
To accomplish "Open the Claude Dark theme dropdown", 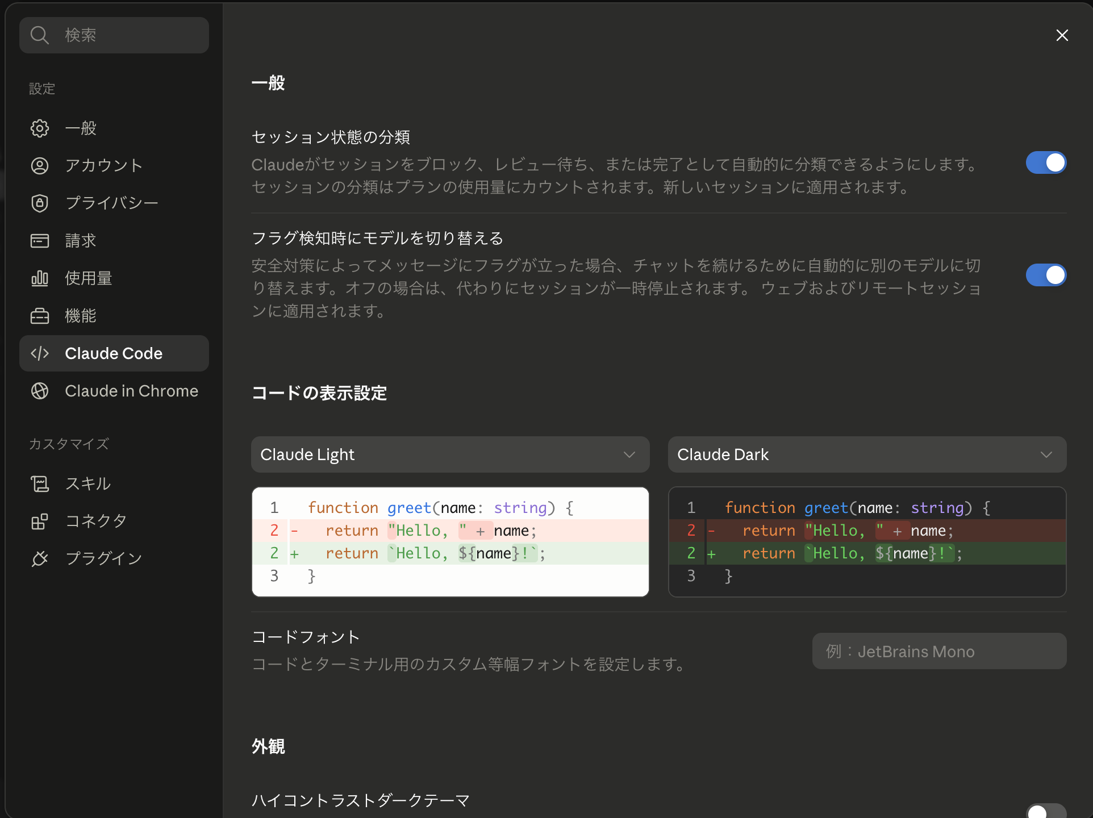I will pyautogui.click(x=867, y=454).
